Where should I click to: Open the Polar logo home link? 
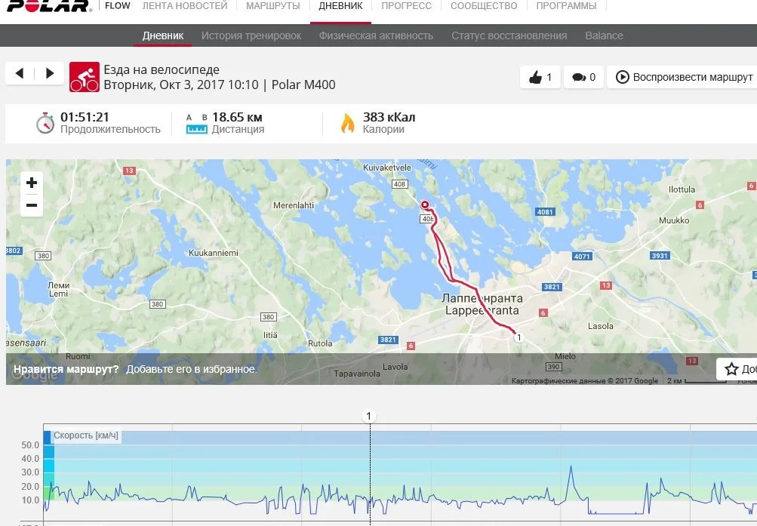click(x=49, y=6)
